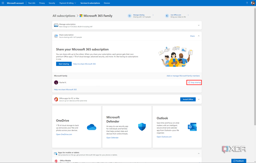Viewport: 256px width, 163px height.
Task: Click the Start sharing button
Action: (64, 64)
